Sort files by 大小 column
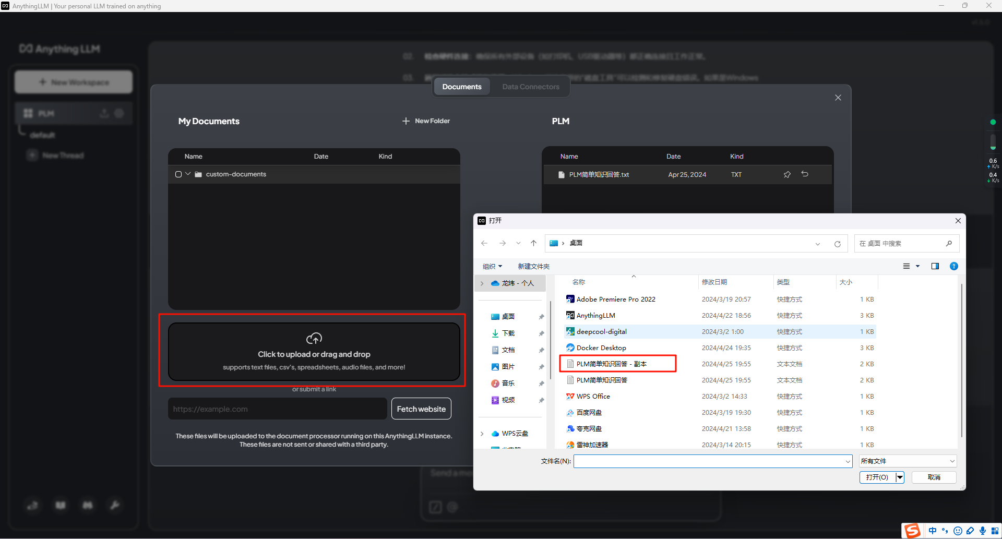This screenshot has width=1002, height=539. point(846,282)
